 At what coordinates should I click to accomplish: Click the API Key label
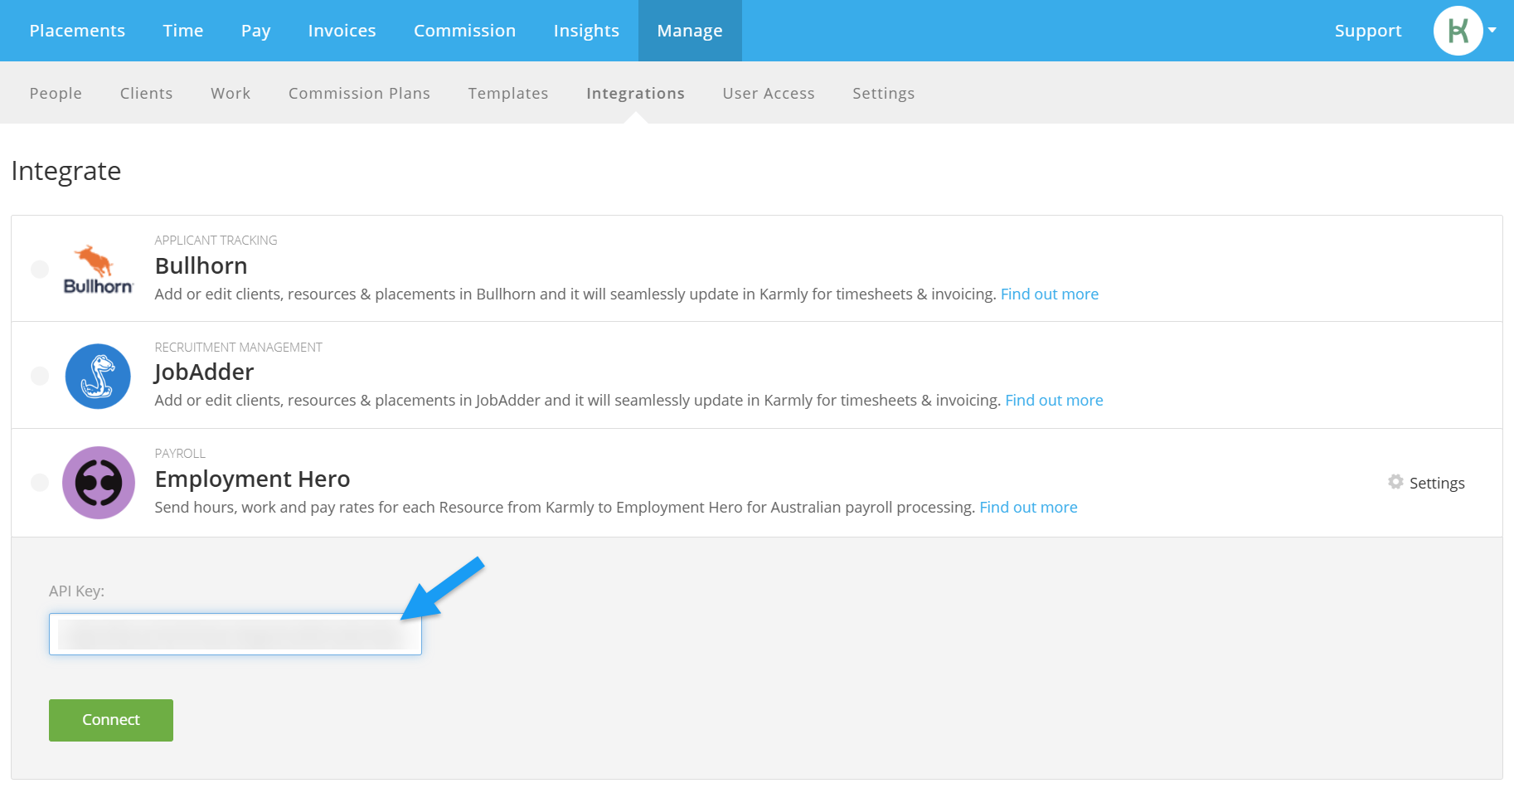click(x=76, y=591)
